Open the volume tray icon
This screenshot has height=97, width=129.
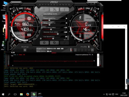(110, 94)
